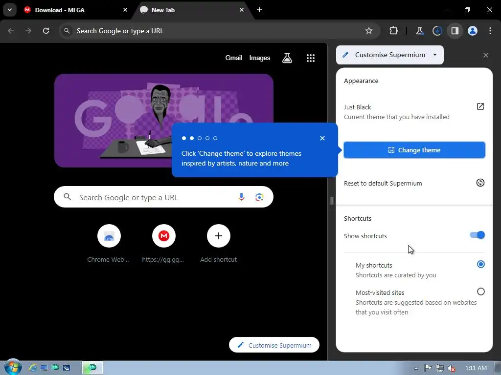Open the tab search dropdown arrow
The width and height of the screenshot is (501, 375).
click(x=10, y=10)
